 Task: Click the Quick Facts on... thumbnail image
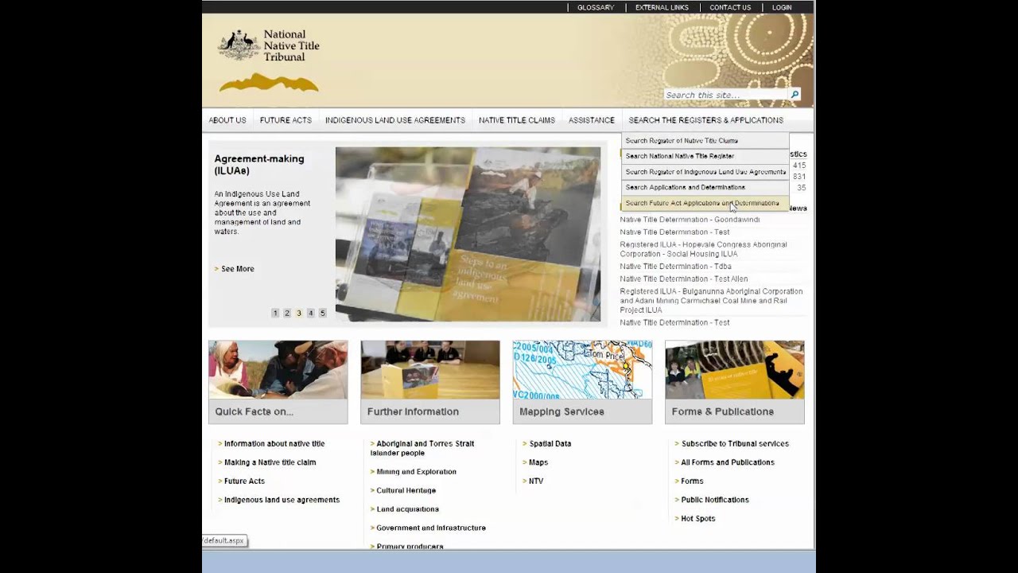(278, 370)
